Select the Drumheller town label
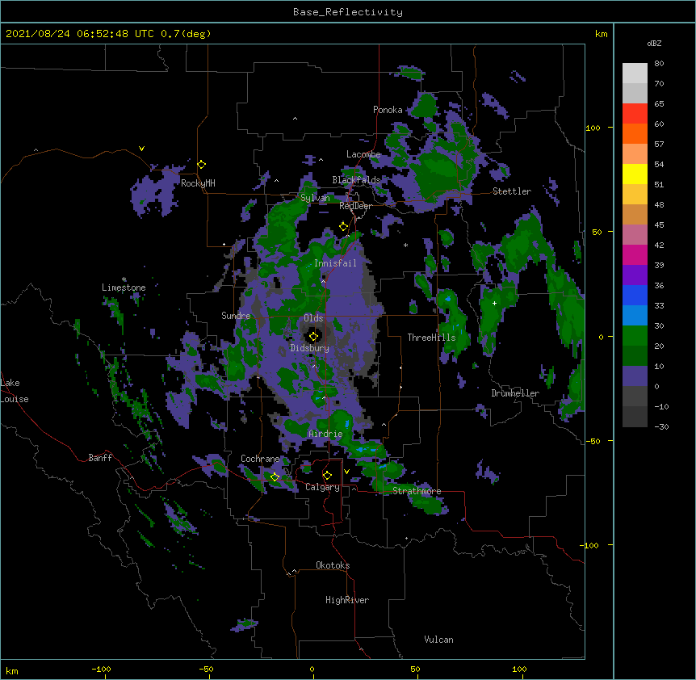This screenshot has height=680, width=696. click(x=515, y=393)
